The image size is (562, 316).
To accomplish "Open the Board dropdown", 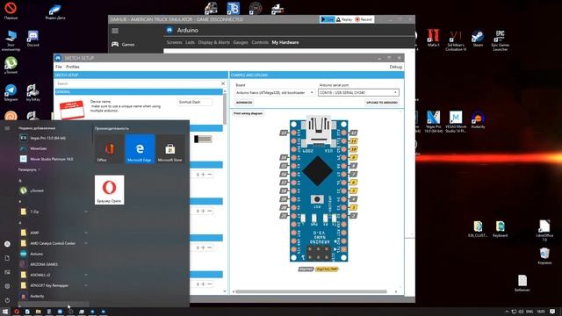I will 274,93.
